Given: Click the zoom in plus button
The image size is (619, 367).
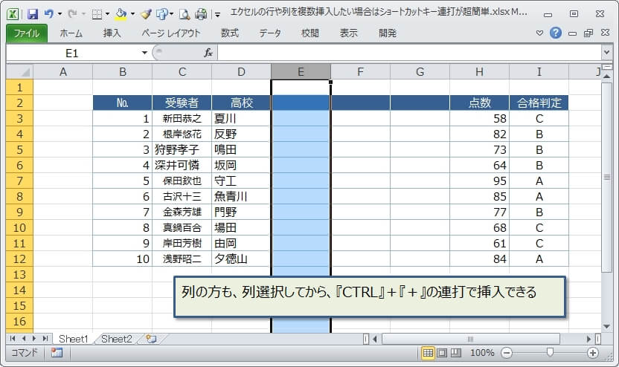Looking at the screenshot, I should [592, 353].
